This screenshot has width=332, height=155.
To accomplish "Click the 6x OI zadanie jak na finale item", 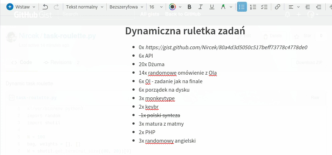I will 171,81.
